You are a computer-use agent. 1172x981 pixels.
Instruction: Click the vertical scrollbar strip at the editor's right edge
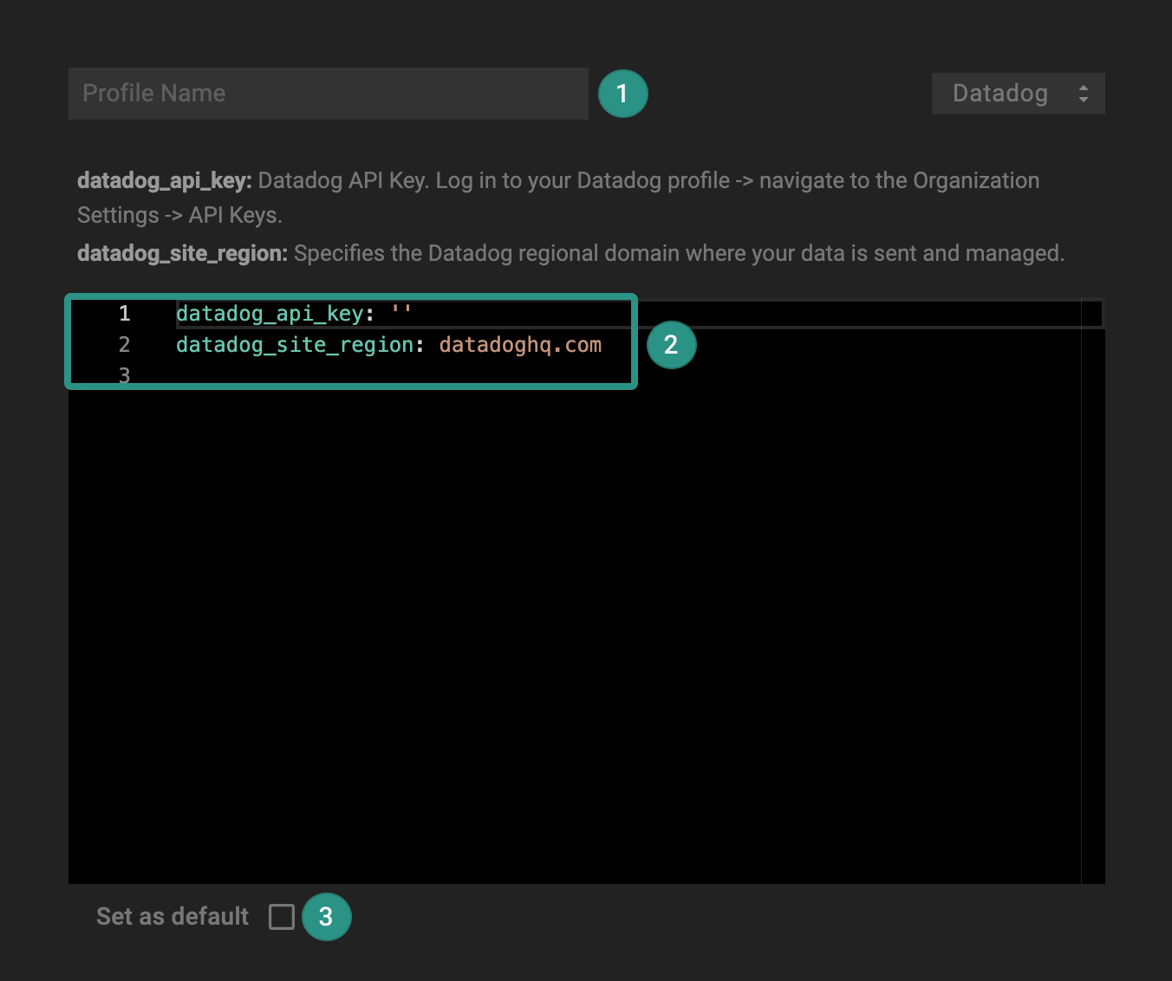click(x=1093, y=607)
